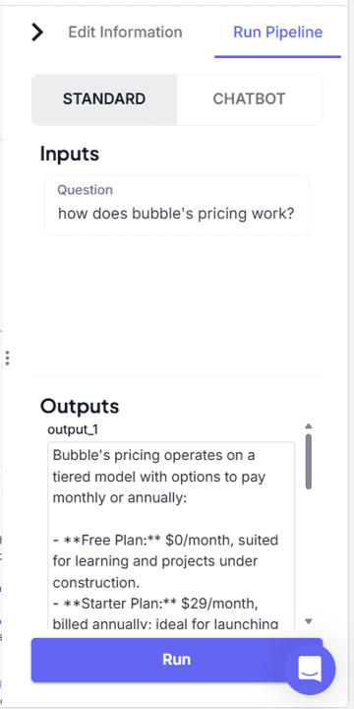Image resolution: width=354 pixels, height=709 pixels.
Task: Click the Inputs section heading
Action: tap(70, 154)
